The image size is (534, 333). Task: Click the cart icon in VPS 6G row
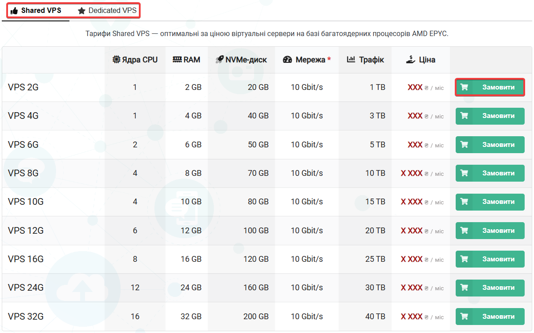[464, 145]
